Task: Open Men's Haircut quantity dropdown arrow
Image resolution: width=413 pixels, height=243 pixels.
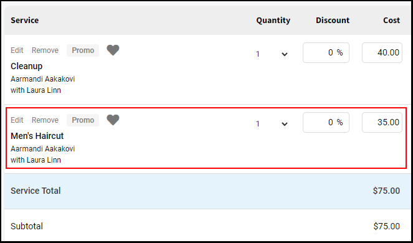Action: pyautogui.click(x=285, y=124)
